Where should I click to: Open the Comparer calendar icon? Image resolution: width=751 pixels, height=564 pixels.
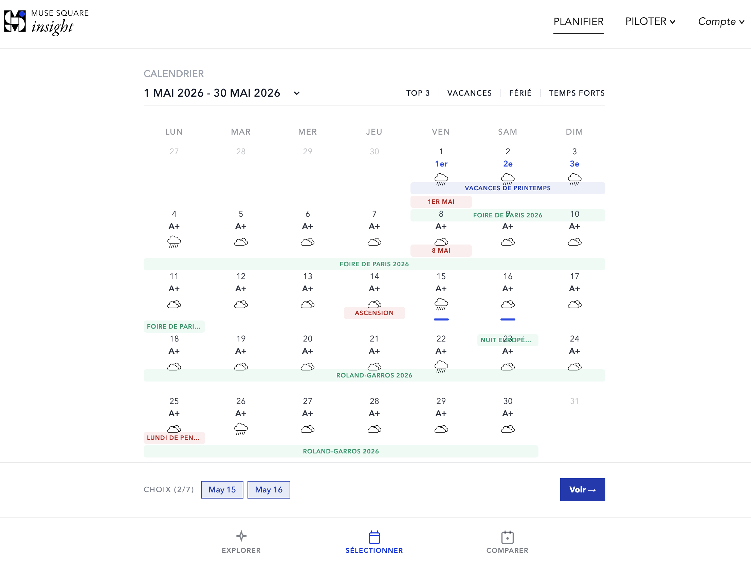507,537
